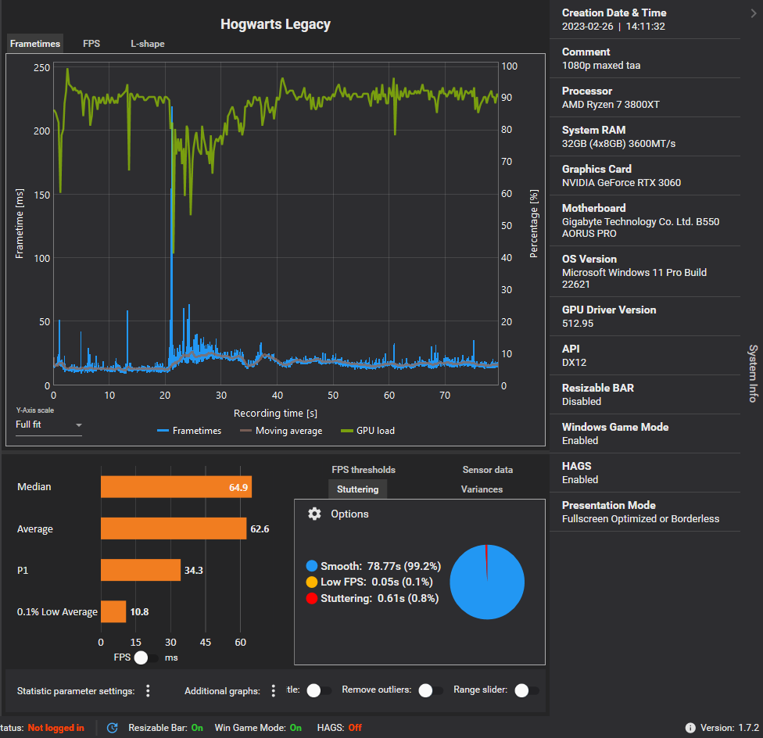Click the 'NVIDIA GeForce RTX 3060' value
This screenshot has height=738, width=763.
coord(622,182)
